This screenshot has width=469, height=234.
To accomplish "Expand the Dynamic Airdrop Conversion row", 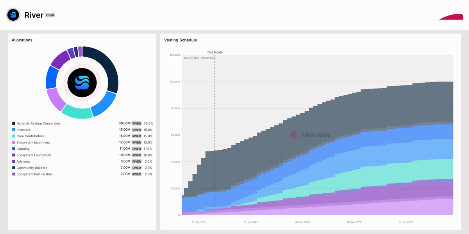I will click(x=38, y=123).
